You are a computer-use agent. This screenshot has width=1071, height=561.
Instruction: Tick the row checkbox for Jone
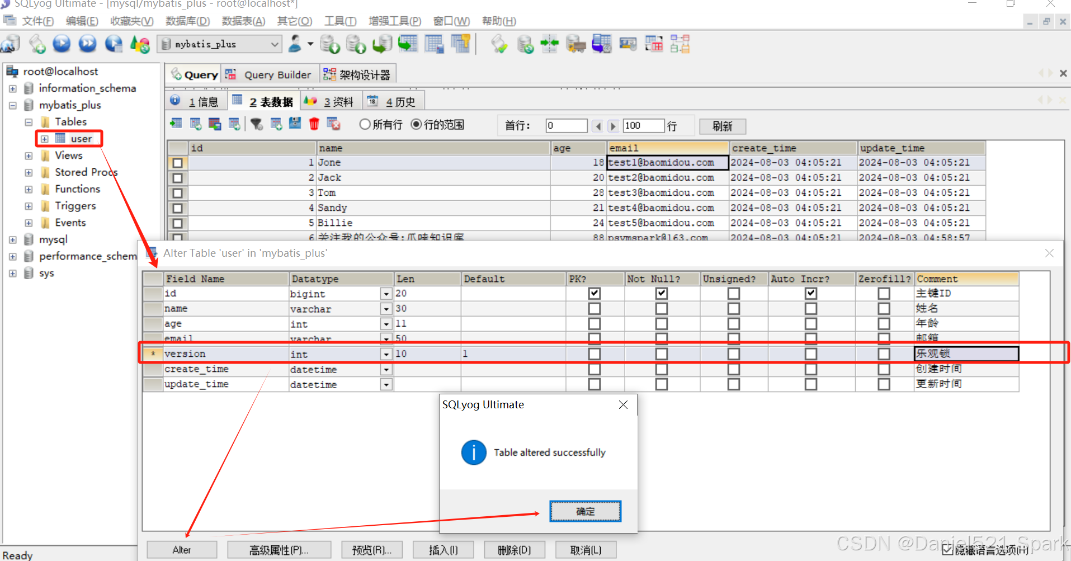pos(177,163)
